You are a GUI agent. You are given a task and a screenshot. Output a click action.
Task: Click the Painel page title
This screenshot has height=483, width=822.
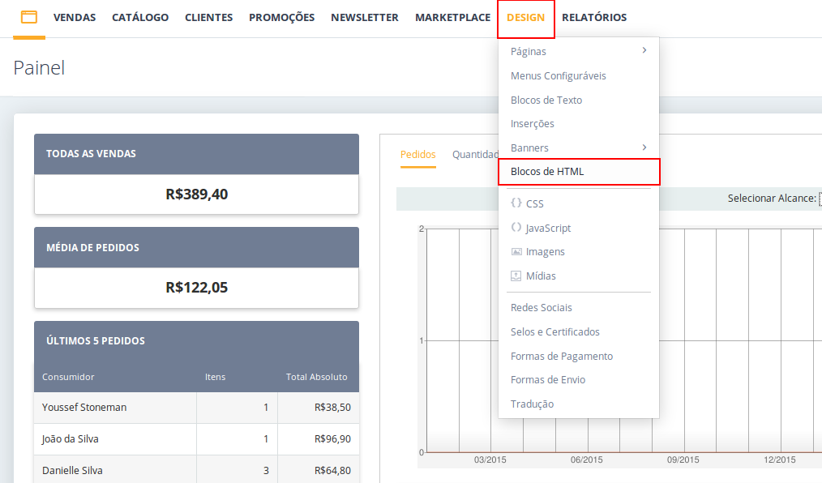(39, 67)
